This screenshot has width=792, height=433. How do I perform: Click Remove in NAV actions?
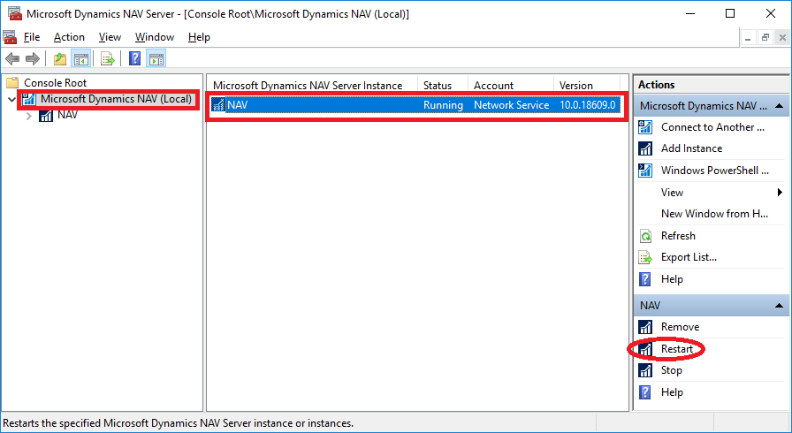(x=680, y=327)
